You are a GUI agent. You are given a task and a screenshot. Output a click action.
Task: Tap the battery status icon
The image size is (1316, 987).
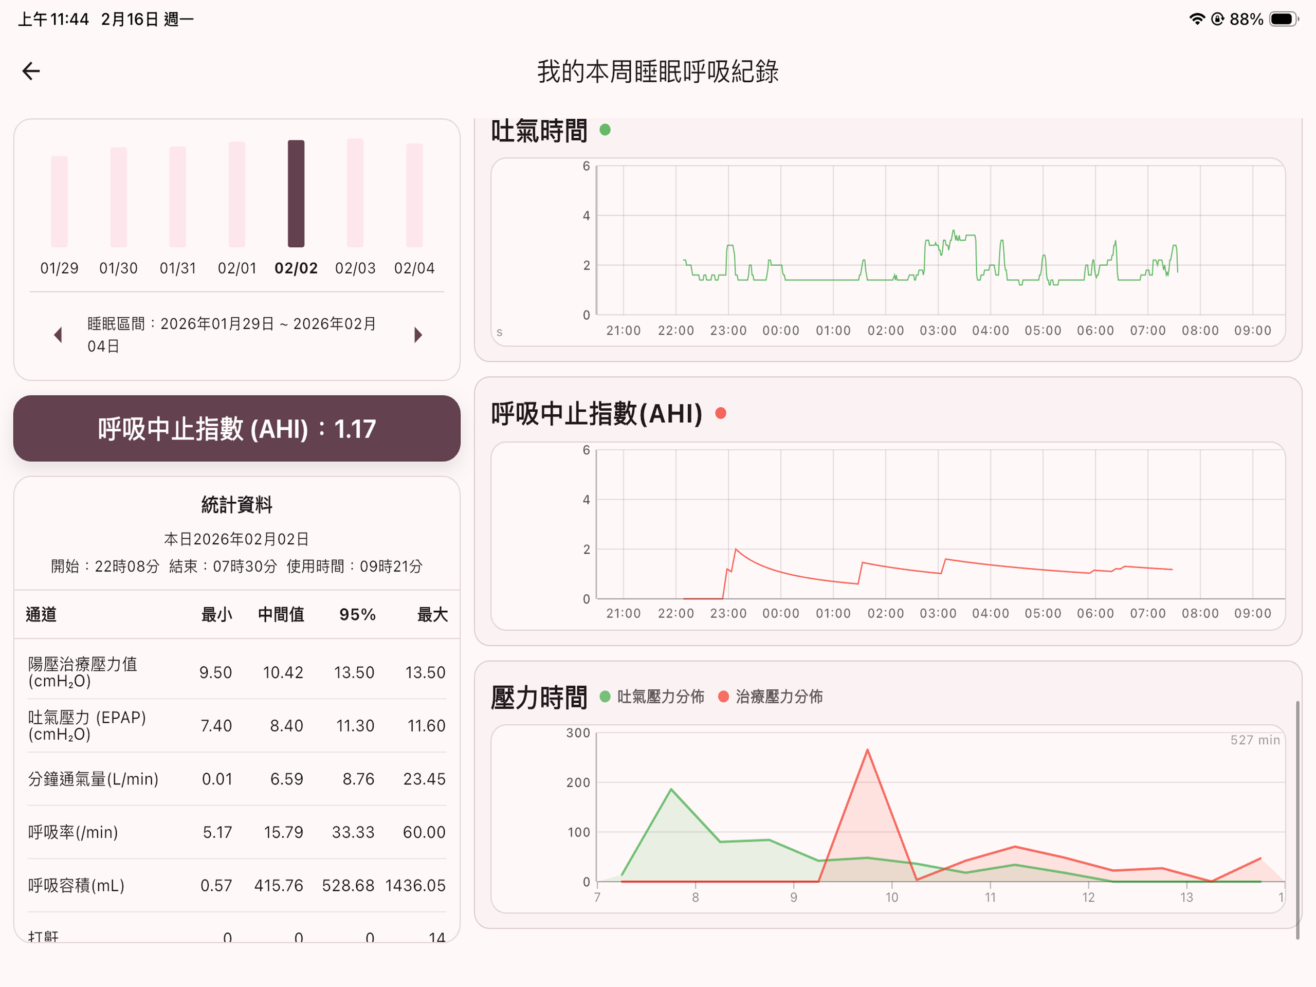(1283, 19)
